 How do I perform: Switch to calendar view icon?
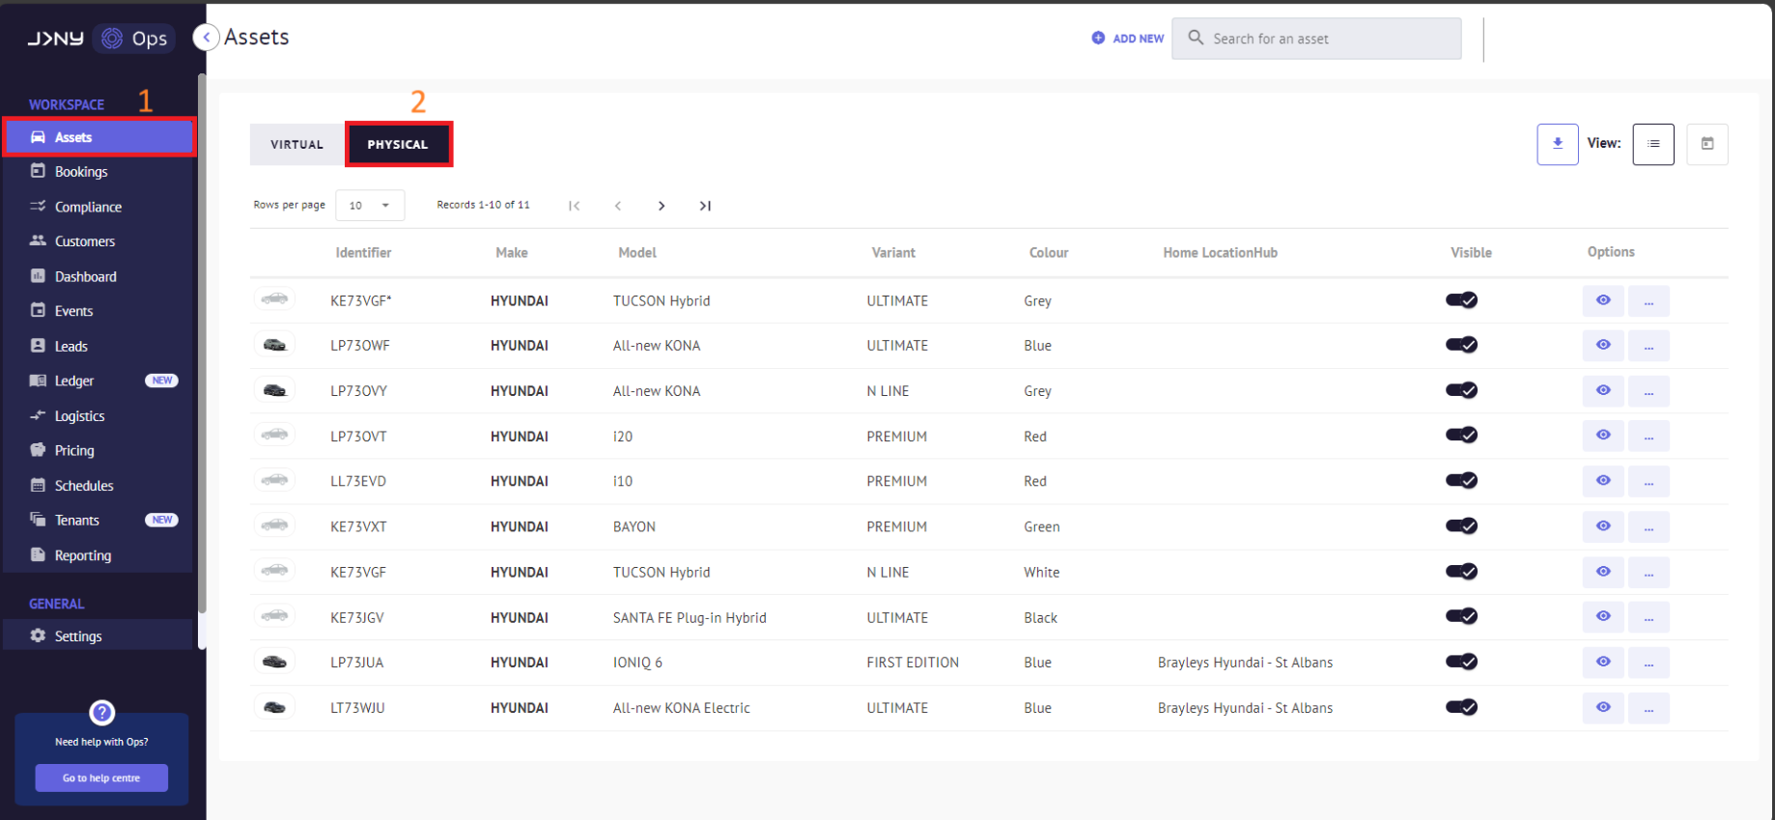1707,144
